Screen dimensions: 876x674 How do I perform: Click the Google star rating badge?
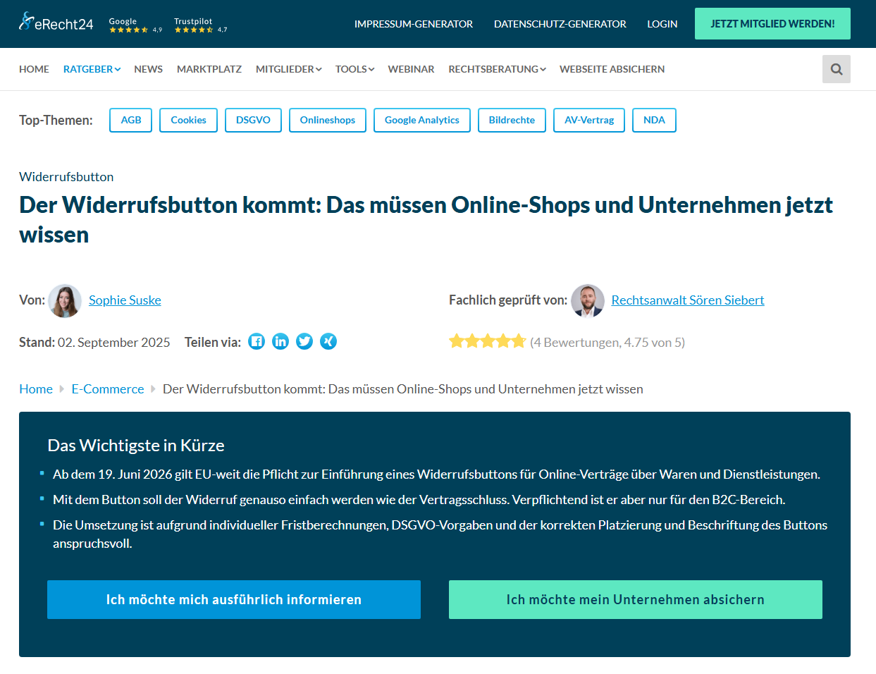(135, 25)
